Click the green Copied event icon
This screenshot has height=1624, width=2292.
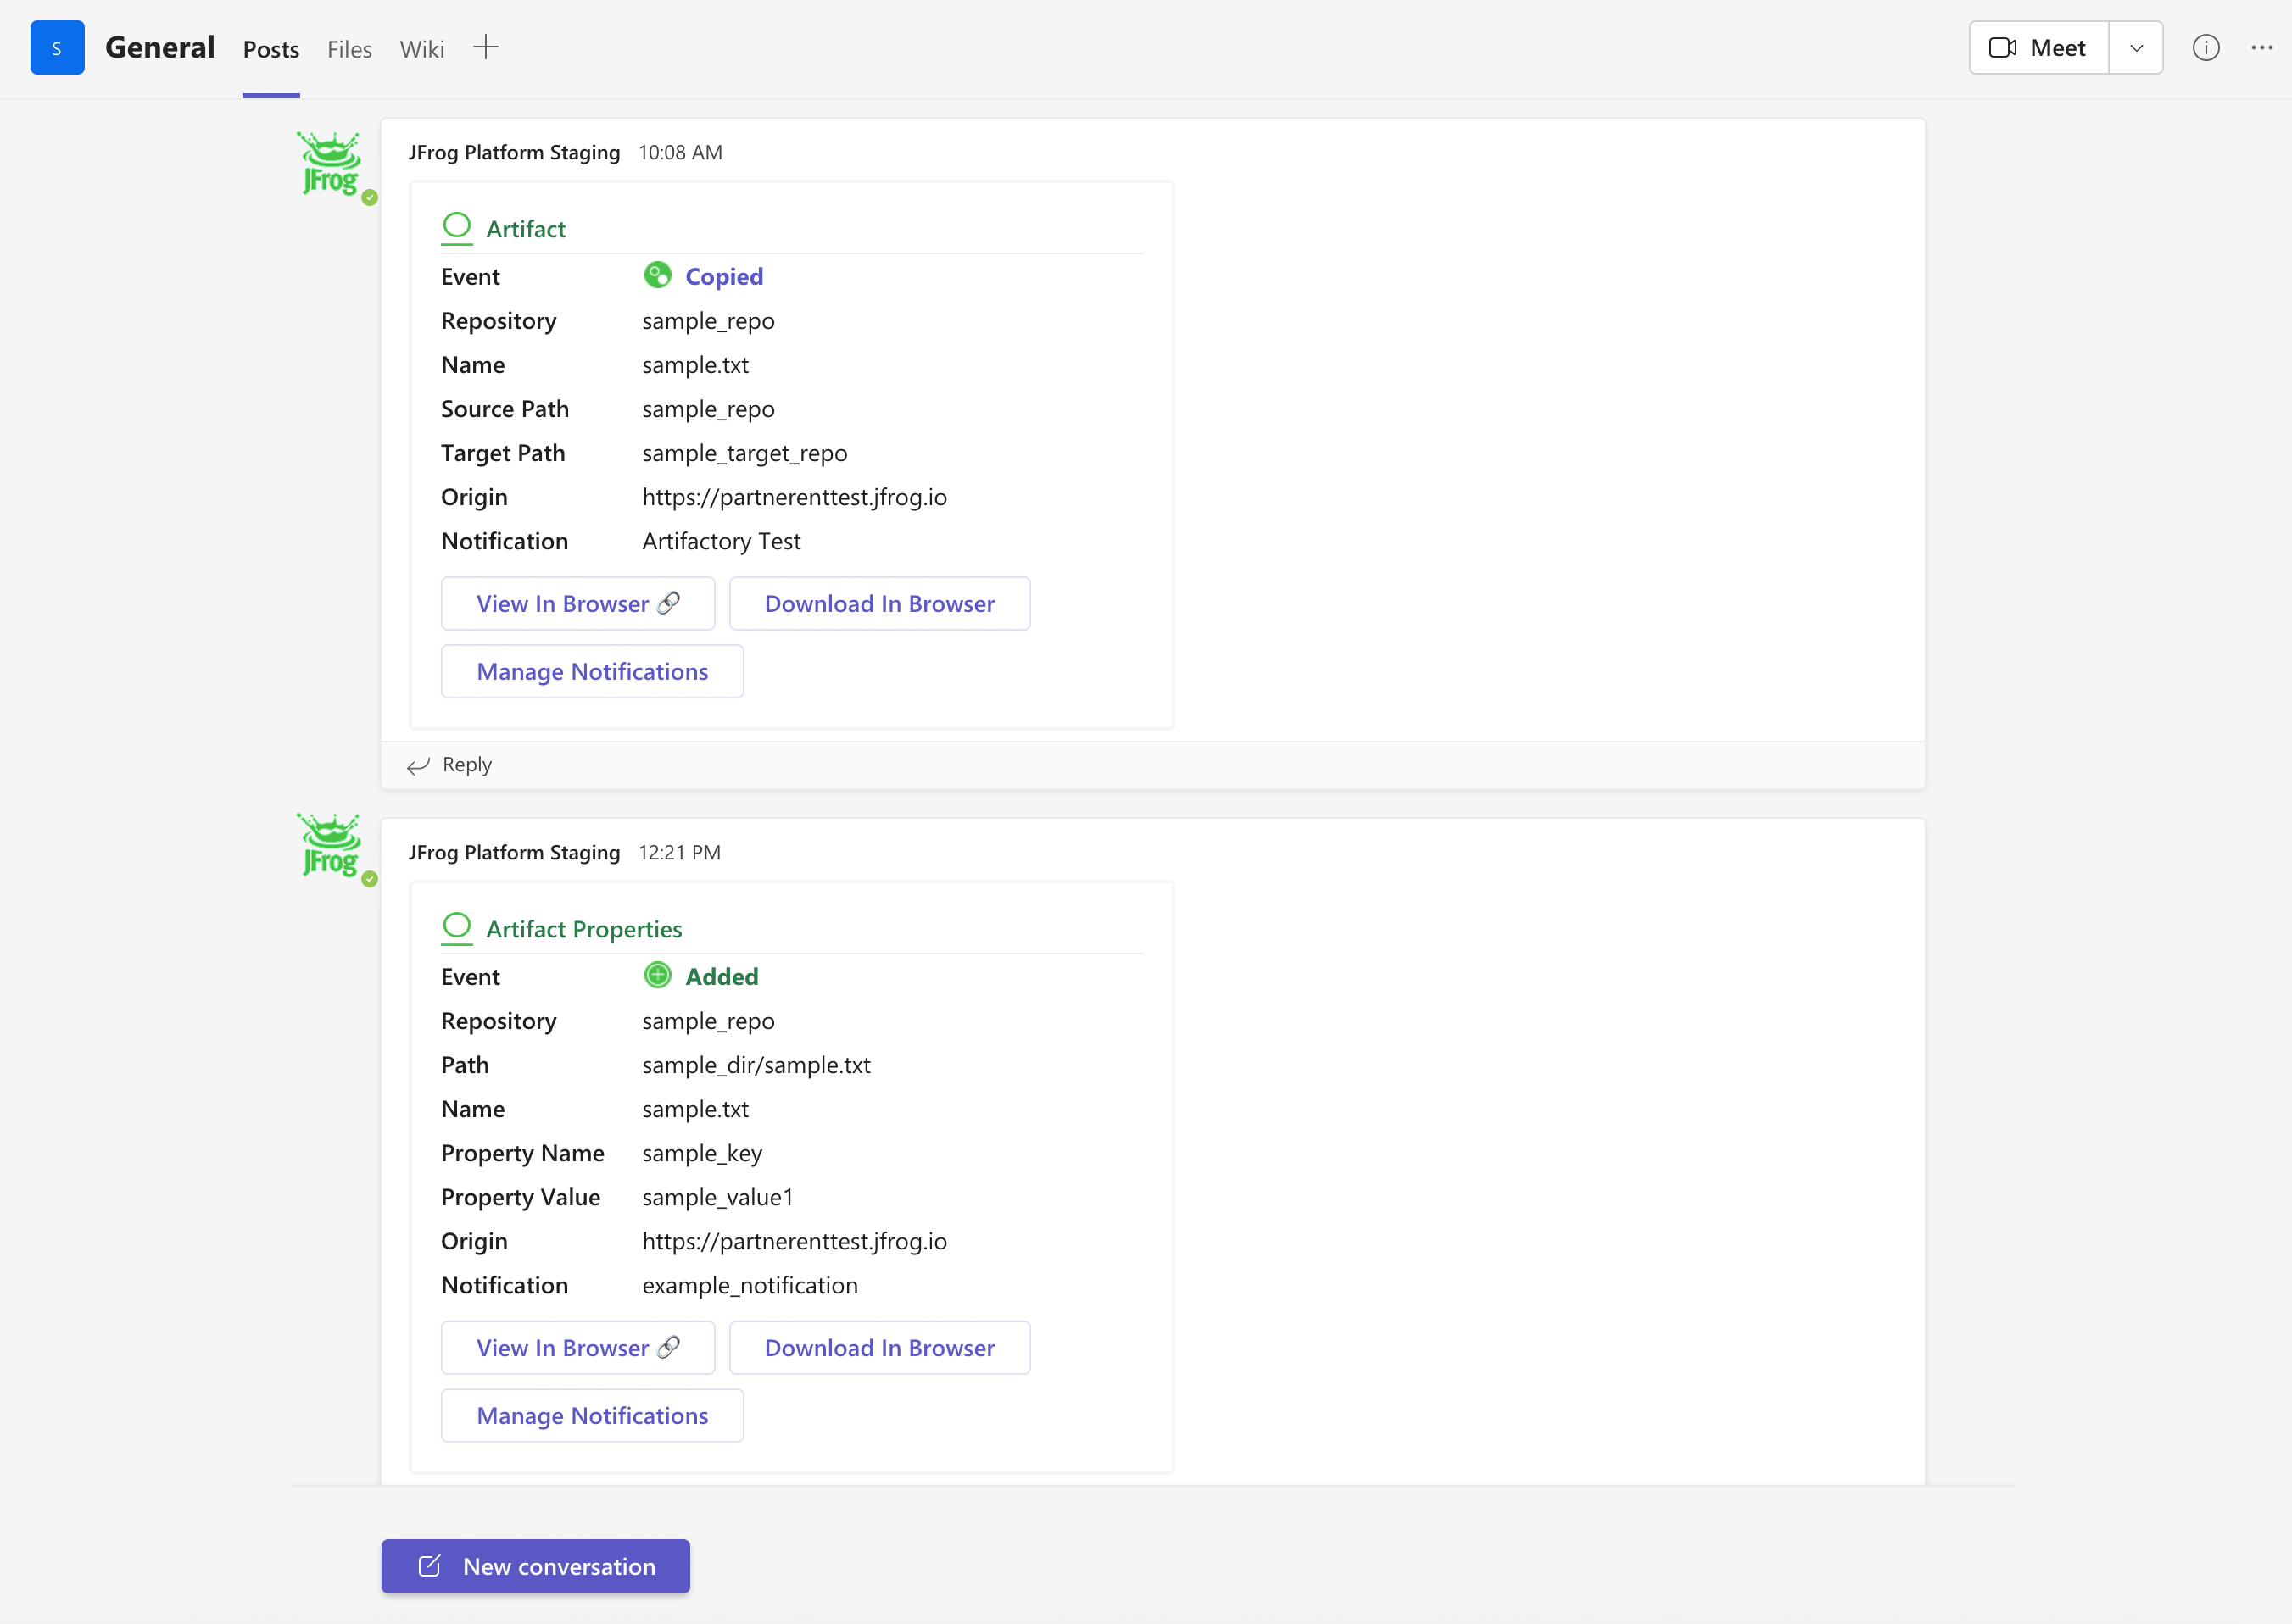pos(657,275)
